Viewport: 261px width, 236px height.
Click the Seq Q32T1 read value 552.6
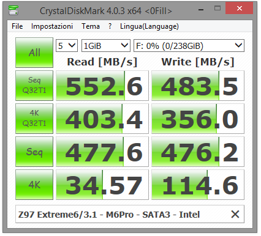[x=102, y=86]
